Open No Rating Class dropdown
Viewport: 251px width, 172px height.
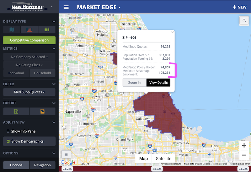pyautogui.click(x=29, y=65)
